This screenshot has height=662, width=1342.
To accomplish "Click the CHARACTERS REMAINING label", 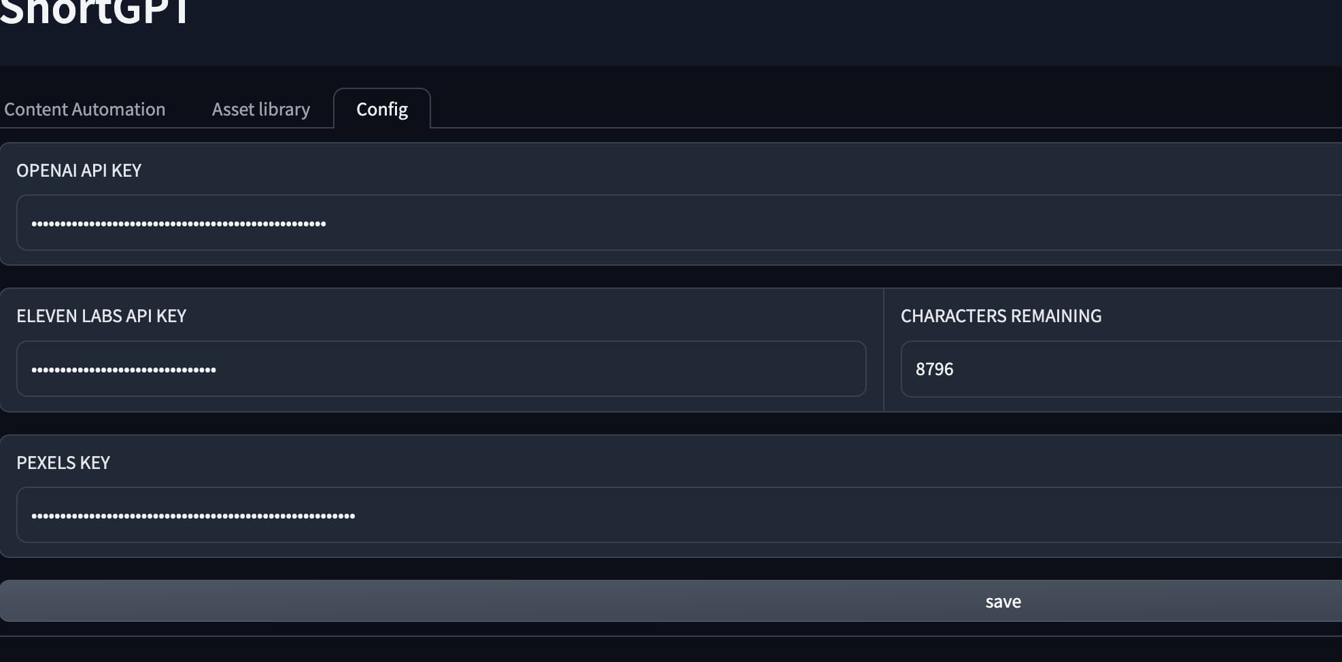I will (1001, 316).
